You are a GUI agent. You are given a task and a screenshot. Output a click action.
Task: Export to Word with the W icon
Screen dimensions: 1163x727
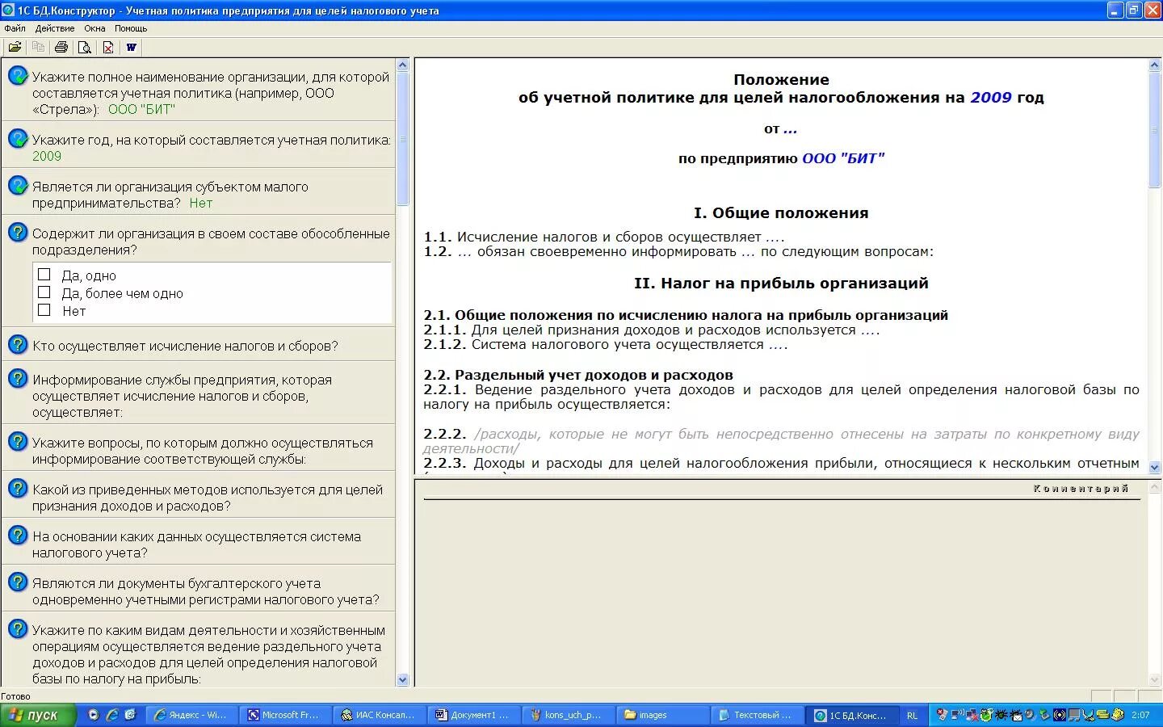[x=131, y=47]
